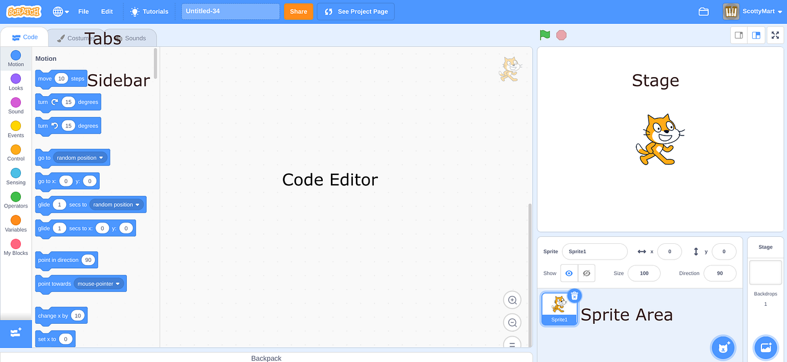Click the Untitled-34 project title field
787x362 pixels.
tap(230, 11)
